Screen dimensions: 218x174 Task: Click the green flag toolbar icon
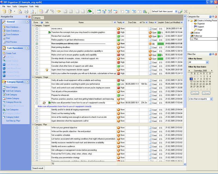pyautogui.click(x=90, y=11)
